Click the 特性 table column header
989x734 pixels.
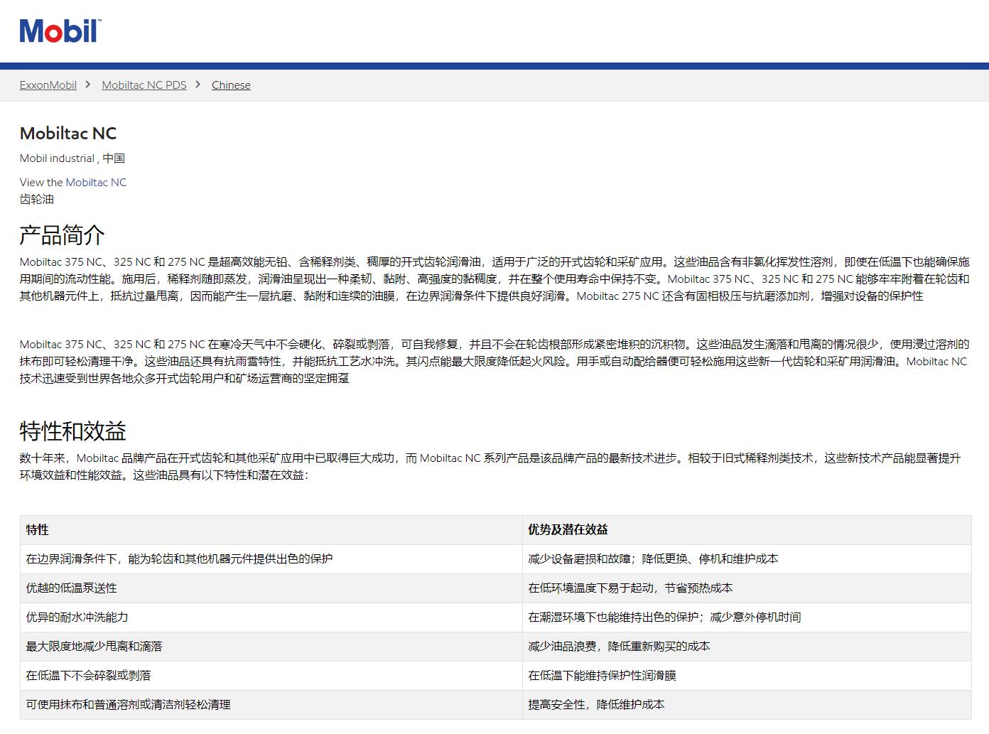271,530
